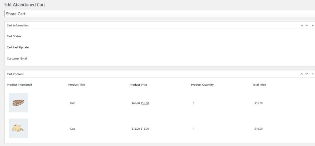Click the Cap sale price $16.00
The height and width of the screenshot is (146, 315).
click(x=145, y=129)
